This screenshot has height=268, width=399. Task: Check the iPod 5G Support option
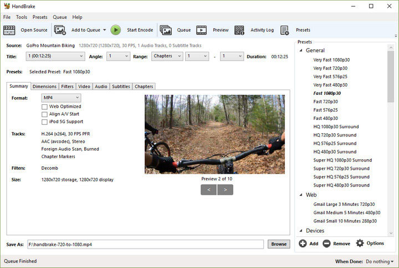[x=44, y=122]
